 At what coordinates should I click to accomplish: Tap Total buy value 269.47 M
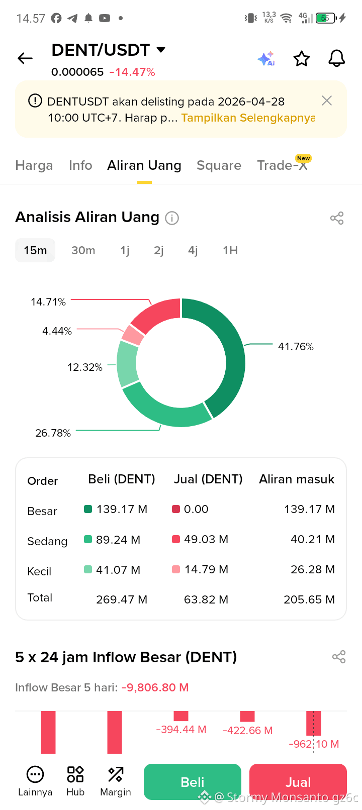point(122,599)
